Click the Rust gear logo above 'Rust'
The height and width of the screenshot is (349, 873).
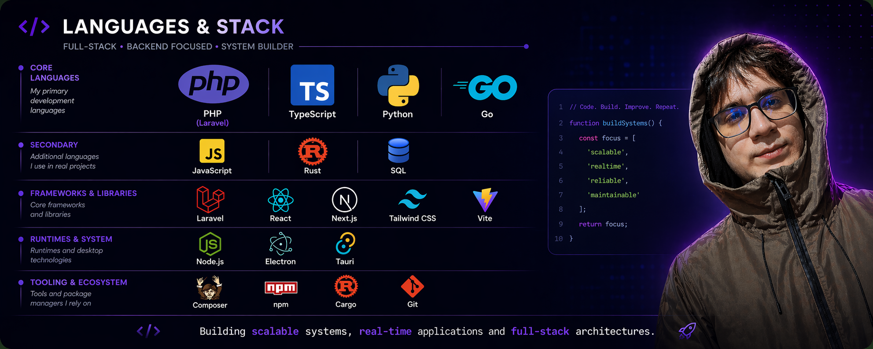tap(313, 151)
